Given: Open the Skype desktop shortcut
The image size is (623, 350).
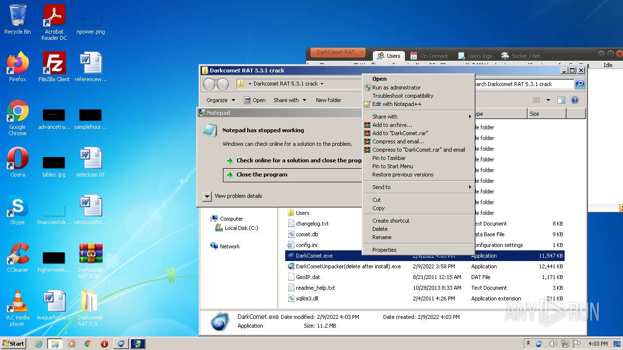Looking at the screenshot, I should [x=18, y=210].
